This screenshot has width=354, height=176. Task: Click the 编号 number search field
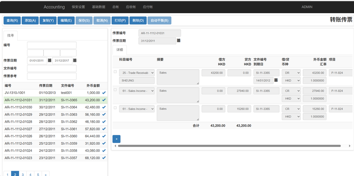point(52,45)
